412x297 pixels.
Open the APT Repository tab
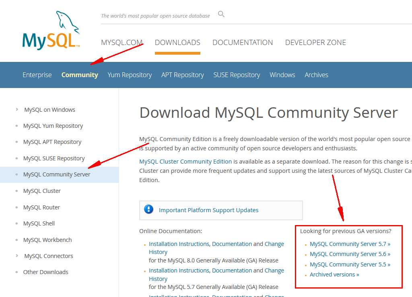tap(183, 75)
